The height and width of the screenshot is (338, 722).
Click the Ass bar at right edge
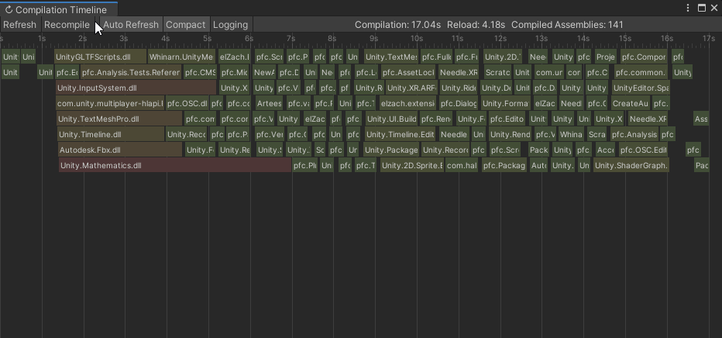click(x=701, y=119)
